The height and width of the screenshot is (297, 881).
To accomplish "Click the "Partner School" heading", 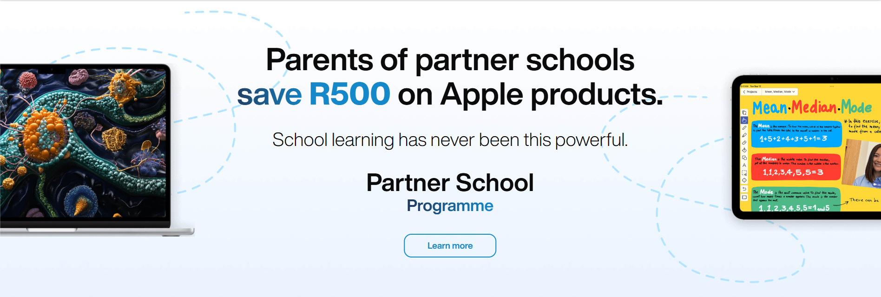I will tap(450, 183).
